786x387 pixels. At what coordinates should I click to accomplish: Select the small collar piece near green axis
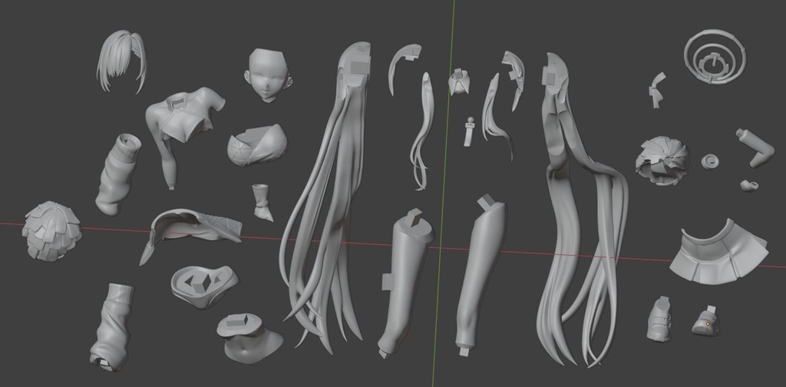[460, 82]
